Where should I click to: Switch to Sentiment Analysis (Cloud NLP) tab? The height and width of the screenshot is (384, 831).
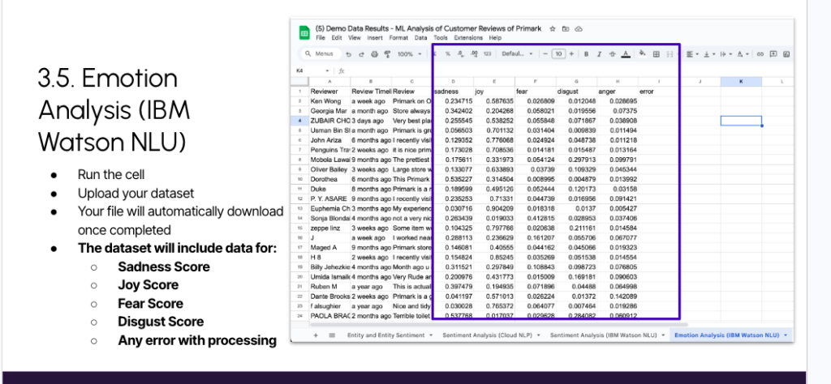[487, 335]
